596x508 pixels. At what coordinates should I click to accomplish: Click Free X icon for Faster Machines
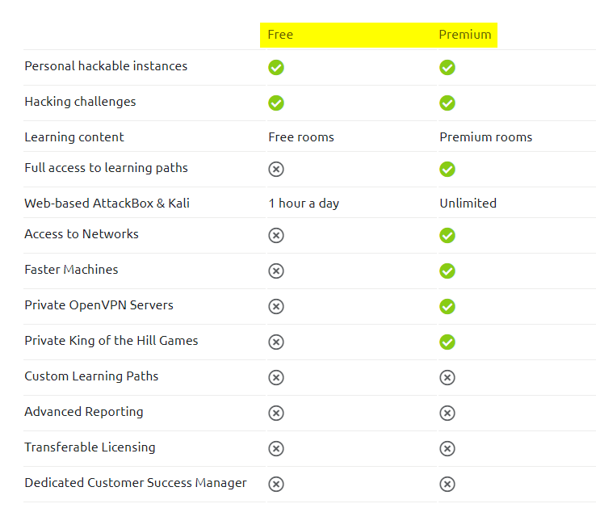tap(276, 271)
